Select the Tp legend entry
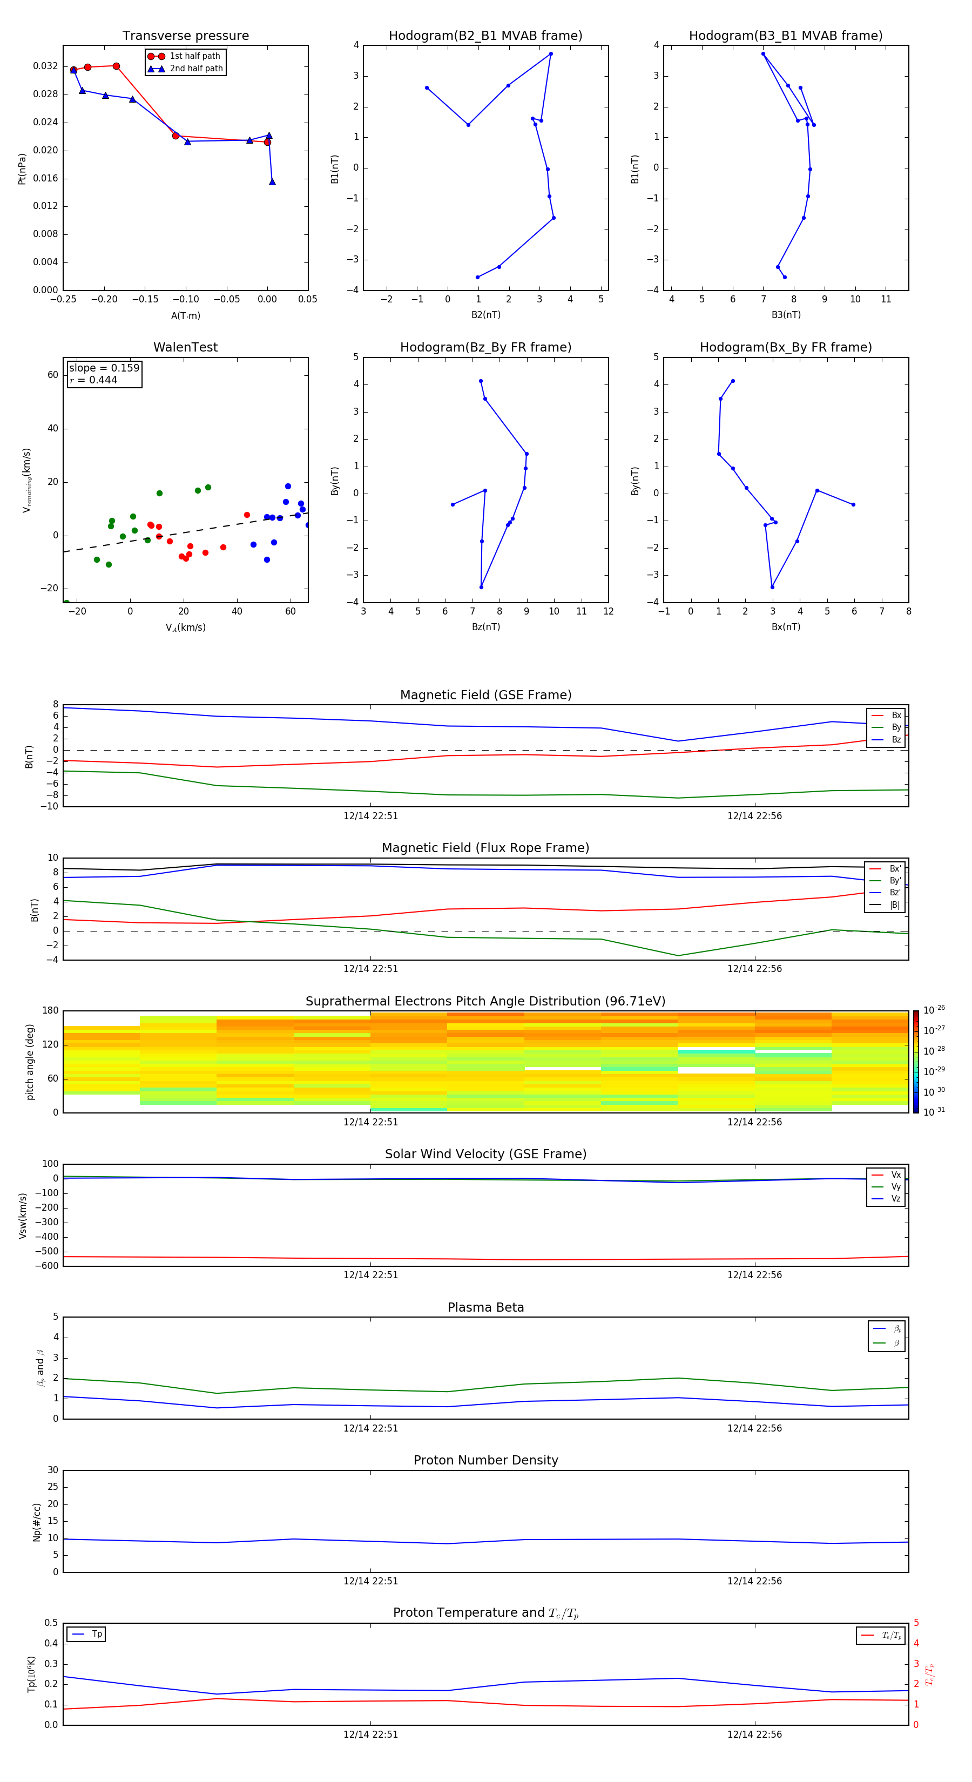Image resolution: width=972 pixels, height=1782 pixels. pyautogui.click(x=86, y=1634)
